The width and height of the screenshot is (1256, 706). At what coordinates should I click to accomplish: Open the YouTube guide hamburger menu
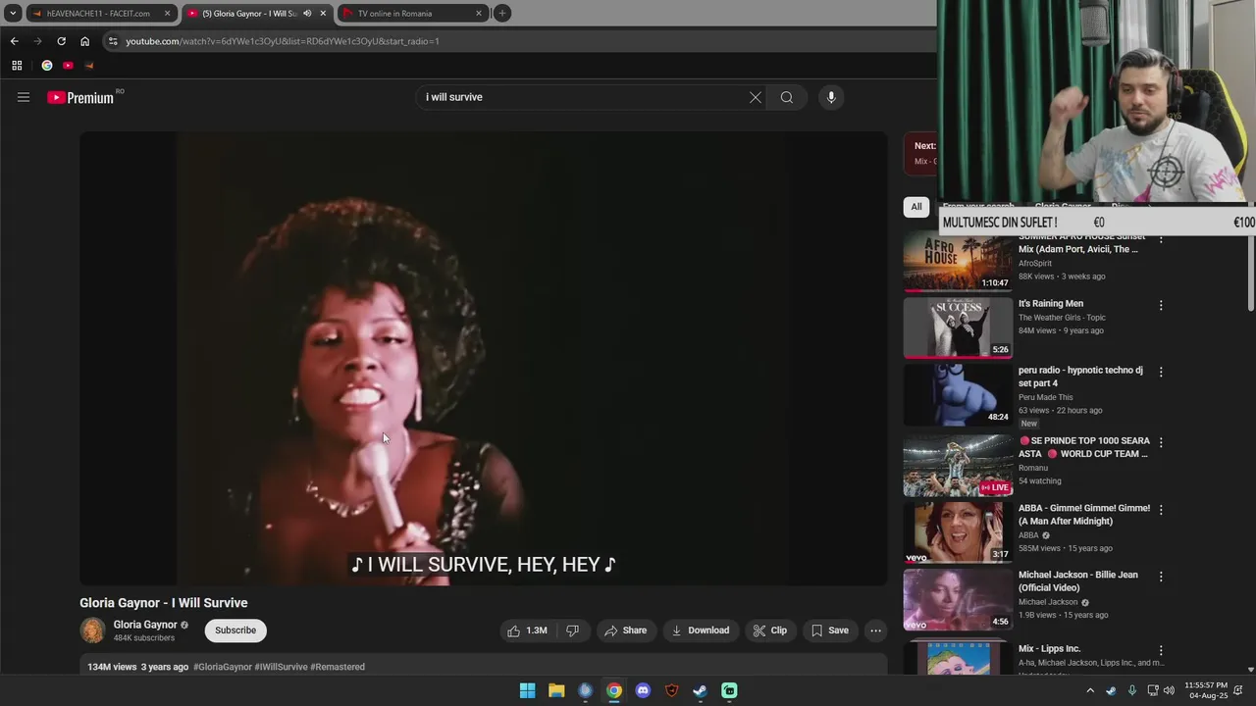(x=24, y=97)
